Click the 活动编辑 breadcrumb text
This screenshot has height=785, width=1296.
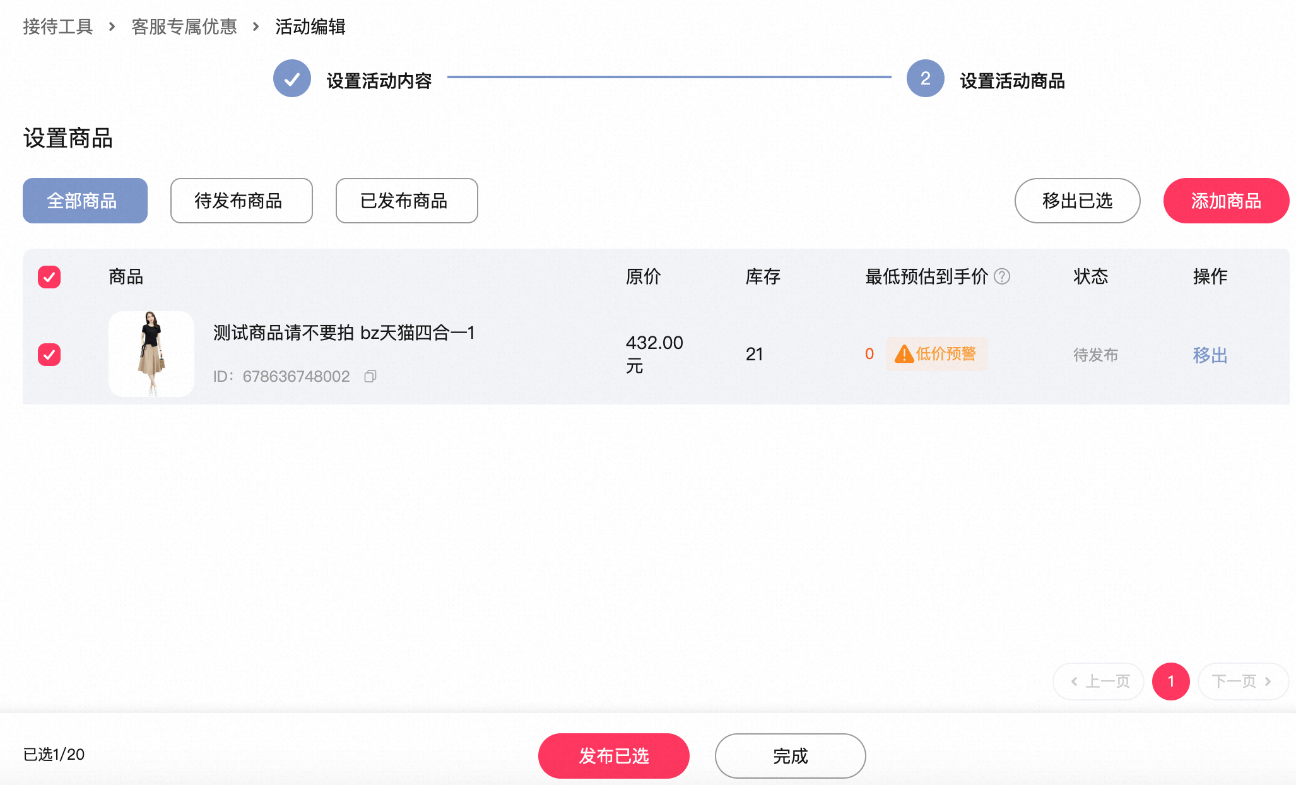coord(310,27)
